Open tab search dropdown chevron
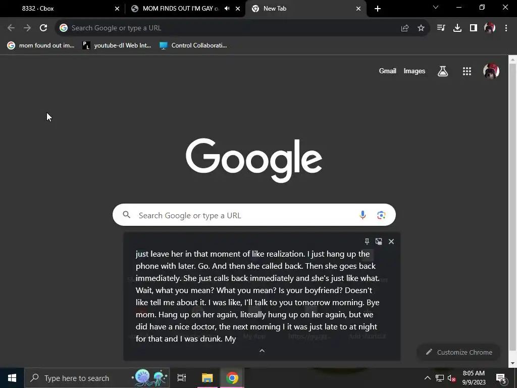This screenshot has width=517, height=388. (x=436, y=7)
